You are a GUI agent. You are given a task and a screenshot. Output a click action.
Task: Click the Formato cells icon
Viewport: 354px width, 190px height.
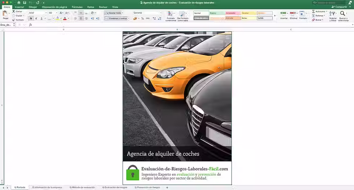303,13
